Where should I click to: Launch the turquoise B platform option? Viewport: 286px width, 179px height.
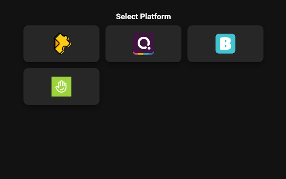click(x=225, y=43)
